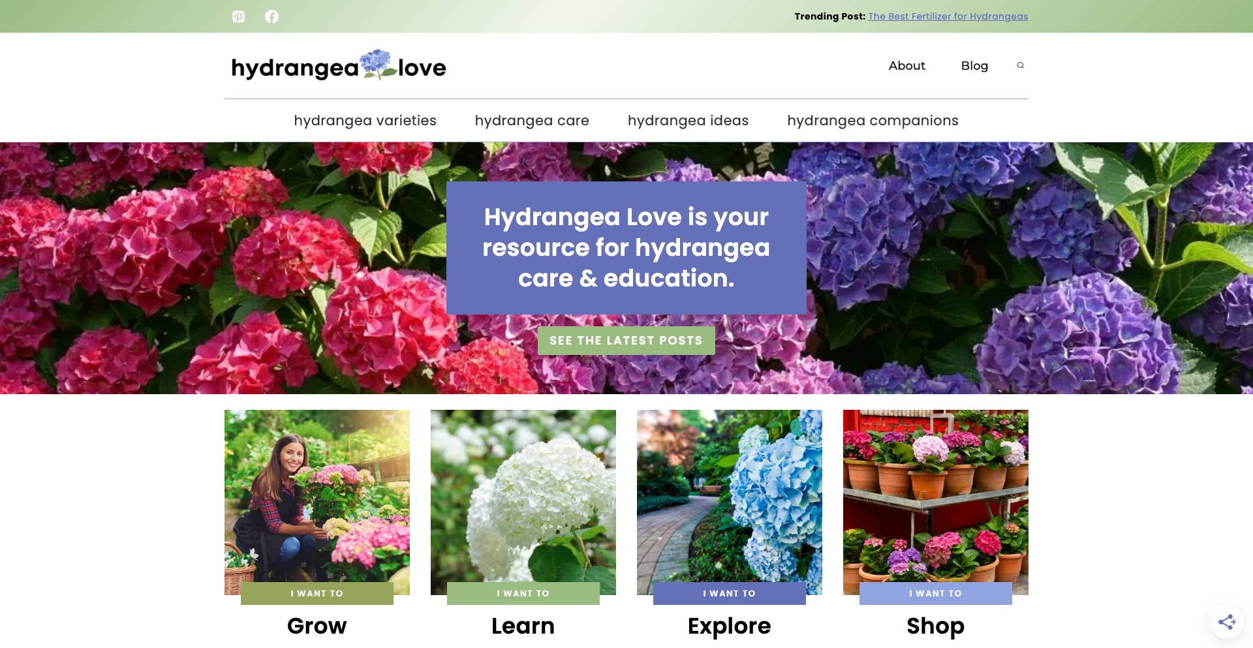The image size is (1253, 648).
Task: Click the search magnifier icon
Action: 1020,65
